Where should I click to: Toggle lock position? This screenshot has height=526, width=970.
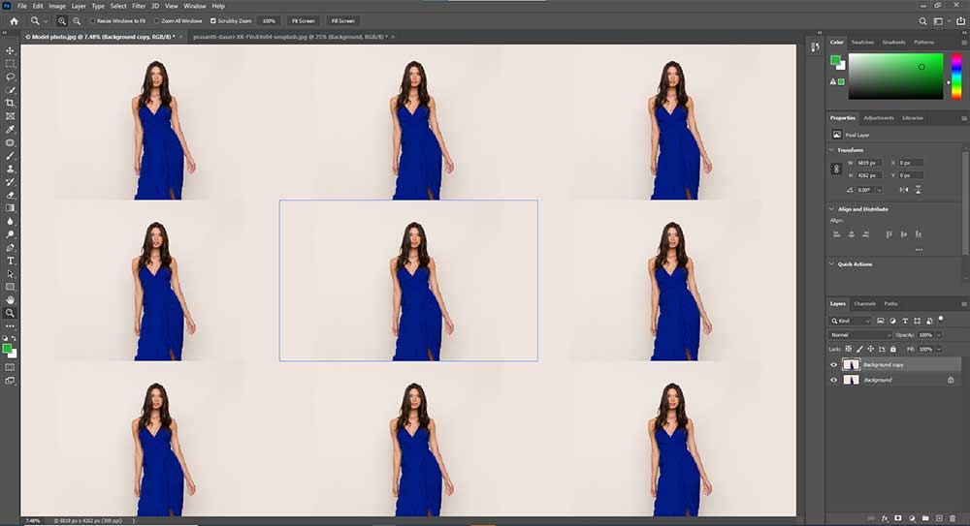point(870,350)
